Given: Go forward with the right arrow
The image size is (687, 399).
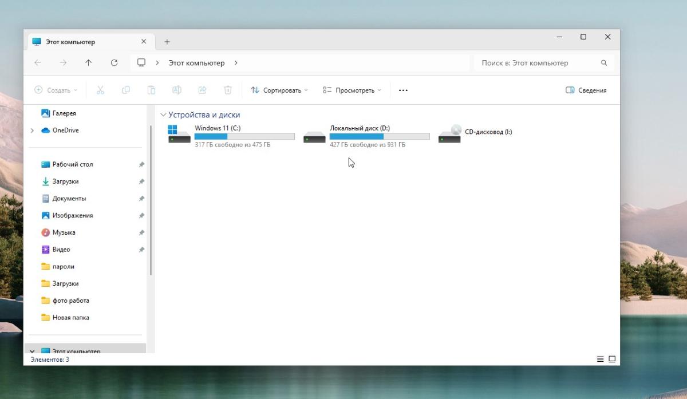Looking at the screenshot, I should pos(63,63).
